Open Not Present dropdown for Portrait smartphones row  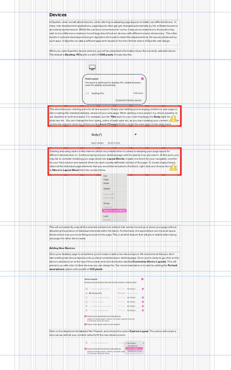[135, 310]
